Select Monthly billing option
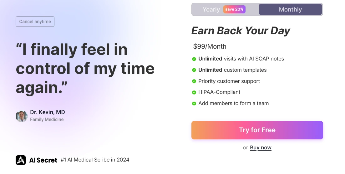345x174 pixels. pyautogui.click(x=290, y=9)
